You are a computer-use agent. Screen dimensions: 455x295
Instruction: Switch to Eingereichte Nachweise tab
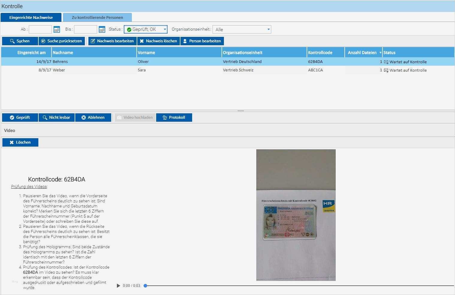31,17
